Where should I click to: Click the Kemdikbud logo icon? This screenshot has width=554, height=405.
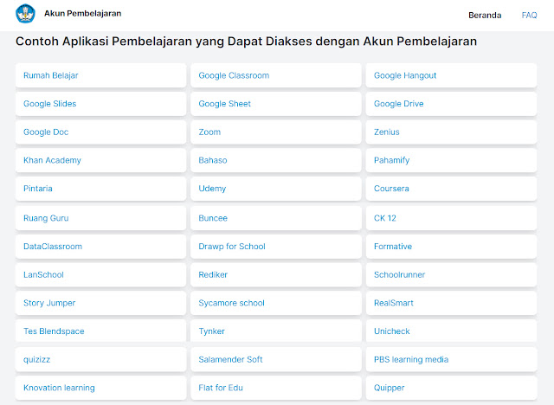(x=25, y=14)
